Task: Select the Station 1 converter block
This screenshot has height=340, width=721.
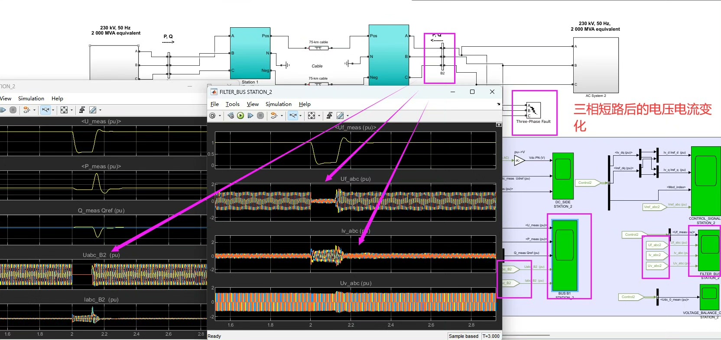Action: pyautogui.click(x=250, y=53)
